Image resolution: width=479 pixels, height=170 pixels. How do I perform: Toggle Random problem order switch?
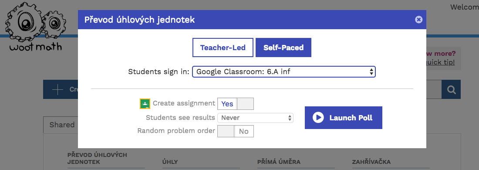pos(236,131)
